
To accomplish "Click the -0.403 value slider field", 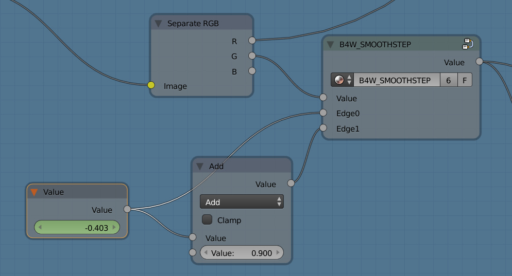I will coord(77,227).
